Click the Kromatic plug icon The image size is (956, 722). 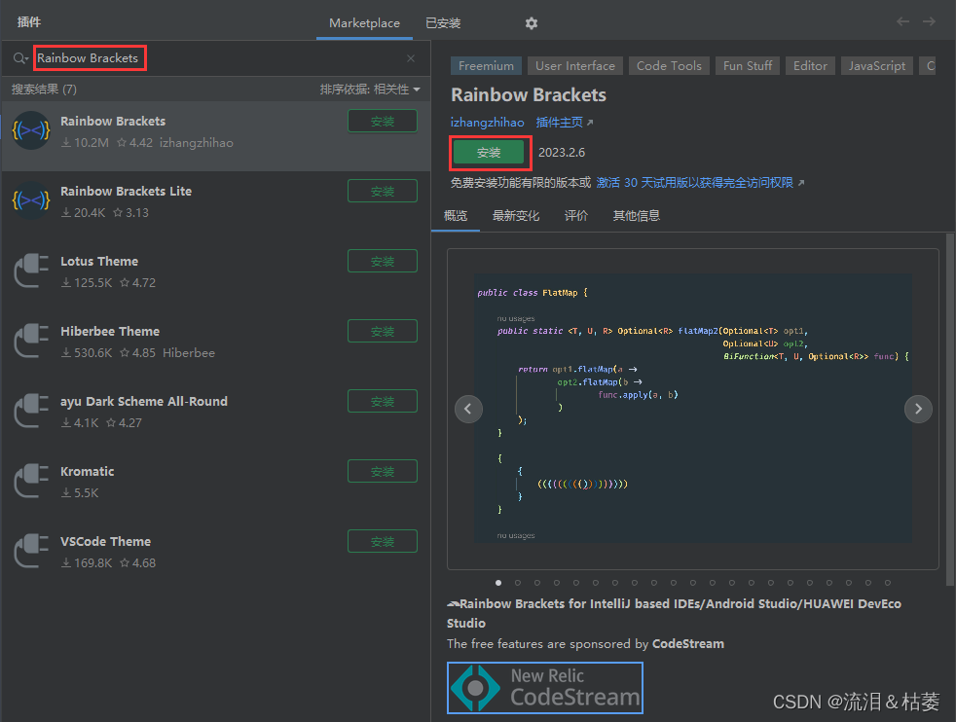(x=31, y=481)
